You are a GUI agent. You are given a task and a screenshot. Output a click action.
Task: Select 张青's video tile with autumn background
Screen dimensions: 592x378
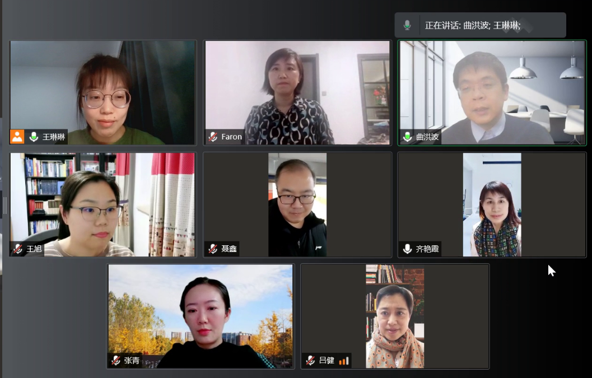point(201,316)
